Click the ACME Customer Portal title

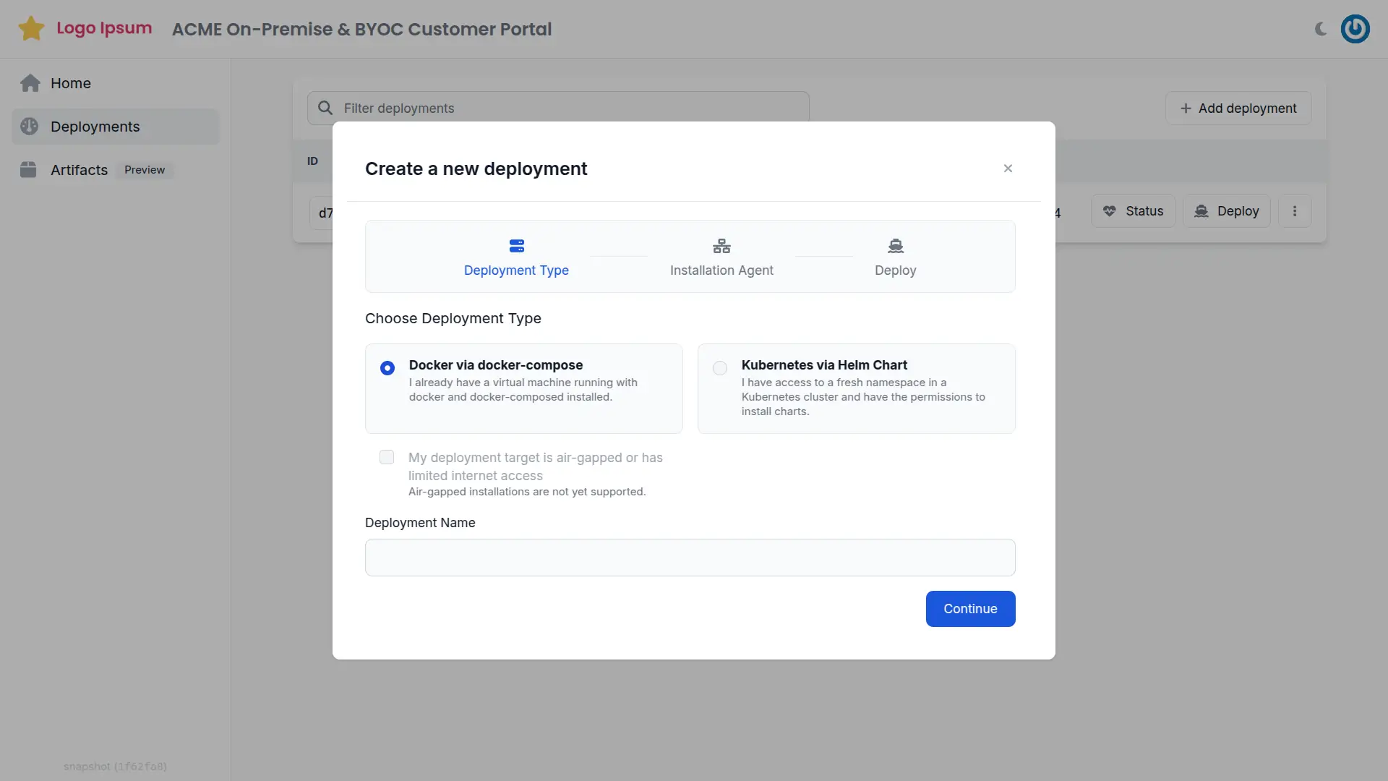(x=361, y=29)
